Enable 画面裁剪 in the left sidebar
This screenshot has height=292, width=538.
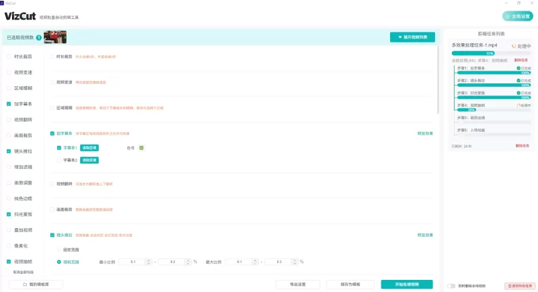tap(9, 135)
